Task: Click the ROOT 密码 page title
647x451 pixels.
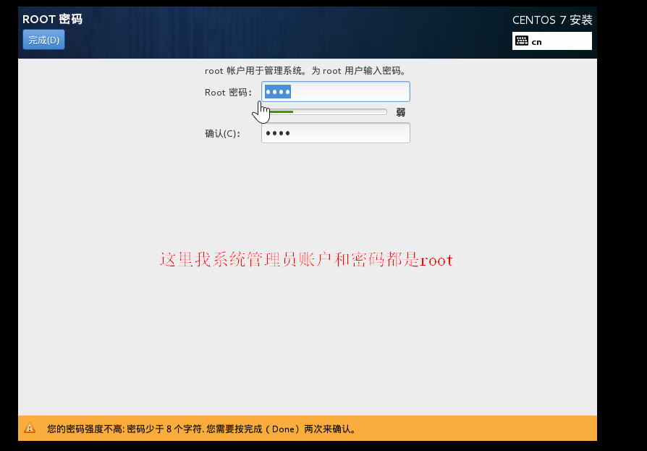Action: point(52,19)
